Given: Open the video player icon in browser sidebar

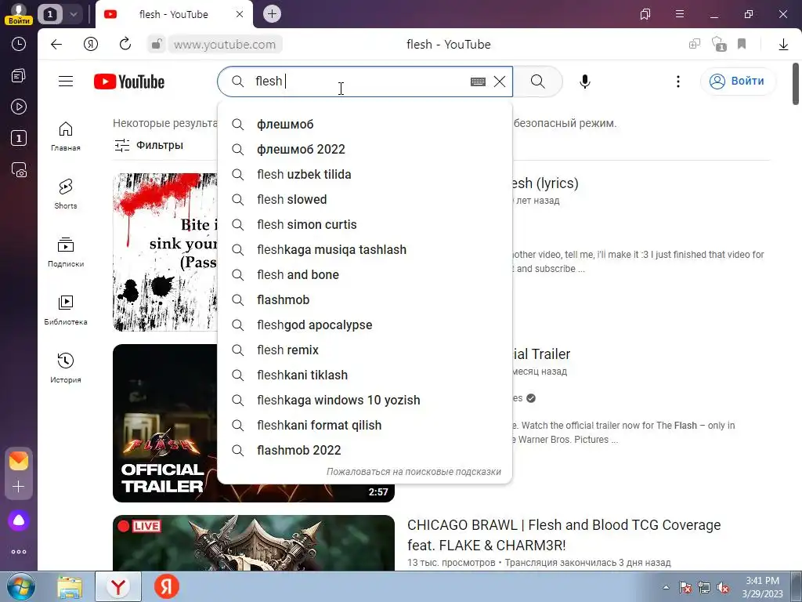Looking at the screenshot, I should point(19,107).
